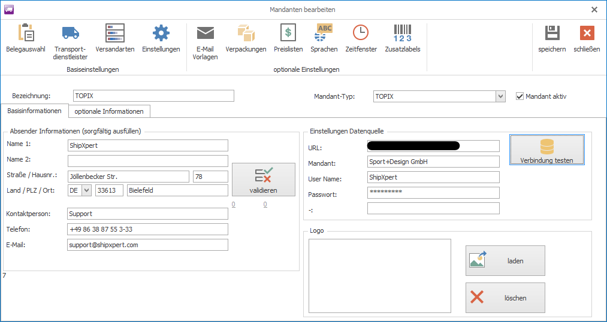Open the Einstellungen gear icon
Image resolution: width=607 pixels, height=322 pixels.
tap(161, 33)
